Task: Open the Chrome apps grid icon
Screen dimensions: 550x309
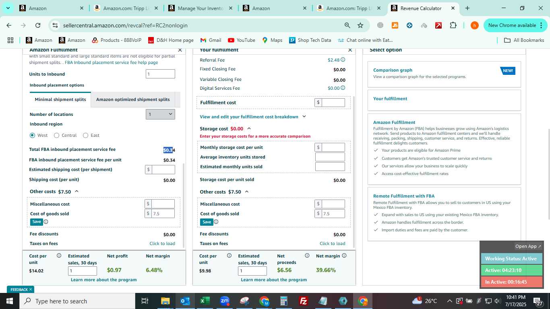Action: (x=10, y=40)
